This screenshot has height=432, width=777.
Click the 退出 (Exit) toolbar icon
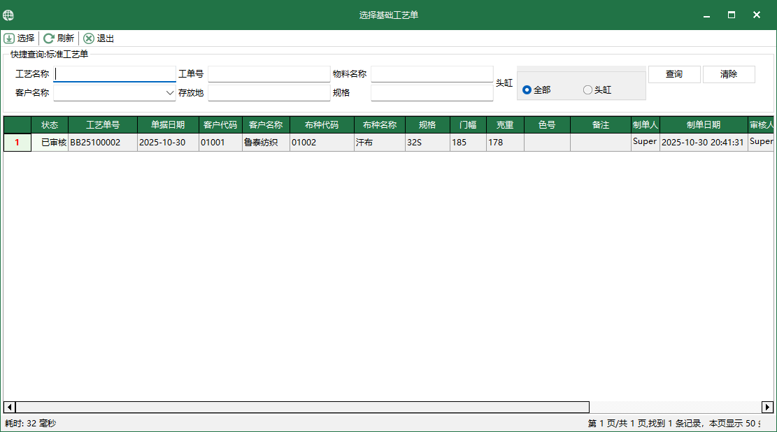(x=89, y=38)
